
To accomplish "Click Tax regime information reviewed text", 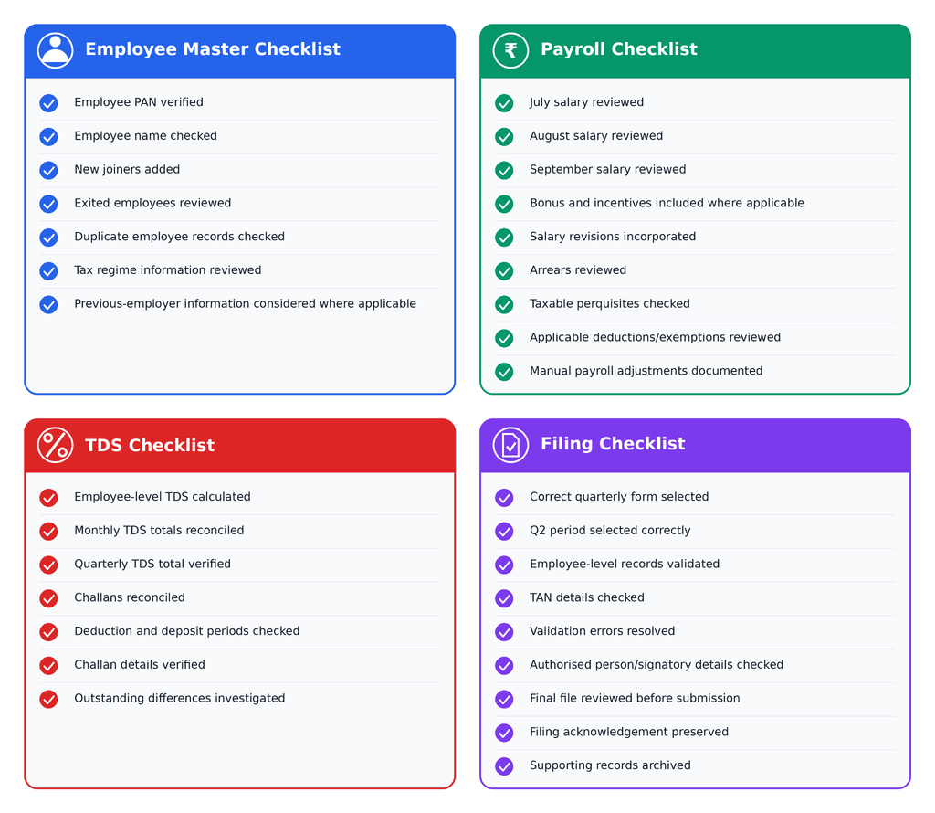I will click(168, 270).
